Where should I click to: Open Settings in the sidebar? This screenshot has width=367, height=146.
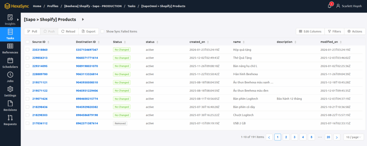(x=10, y=92)
